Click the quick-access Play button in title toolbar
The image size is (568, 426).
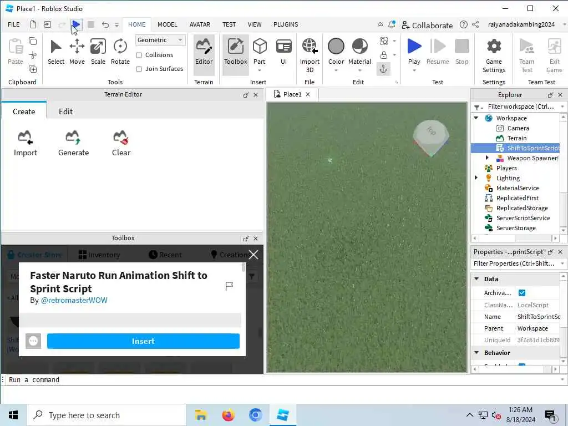[x=76, y=24]
